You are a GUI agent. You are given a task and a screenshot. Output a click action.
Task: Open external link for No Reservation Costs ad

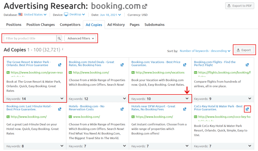pos(122,109)
